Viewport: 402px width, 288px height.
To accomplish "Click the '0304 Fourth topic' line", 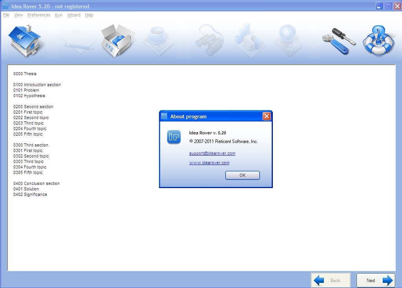I will click(x=30, y=167).
